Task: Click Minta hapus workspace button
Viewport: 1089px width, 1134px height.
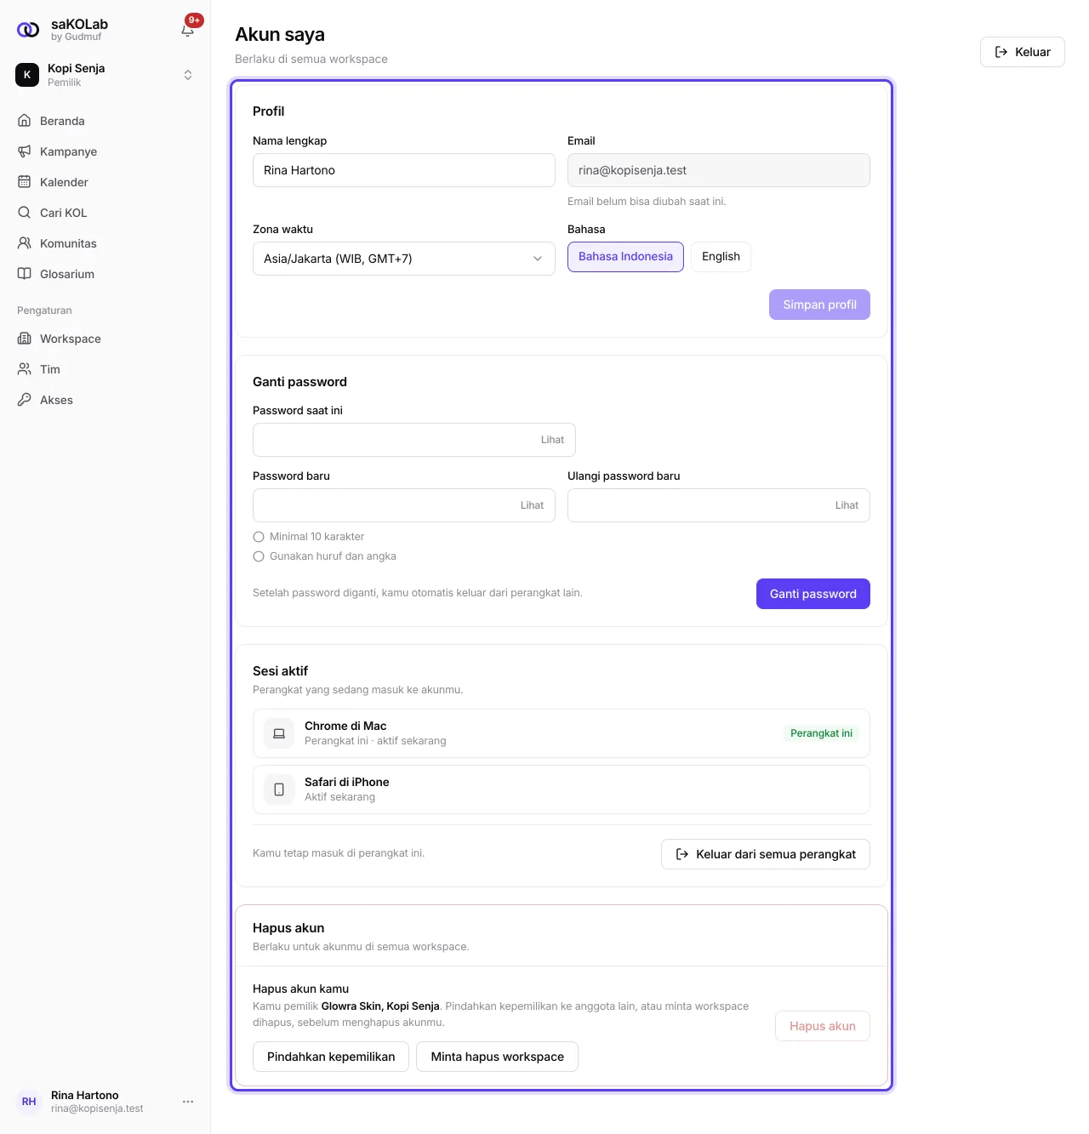Action: pyautogui.click(x=497, y=1057)
